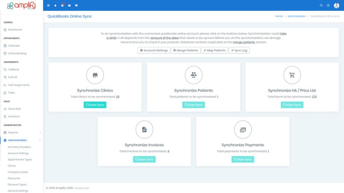Click the clinics count '20'

(118, 96)
